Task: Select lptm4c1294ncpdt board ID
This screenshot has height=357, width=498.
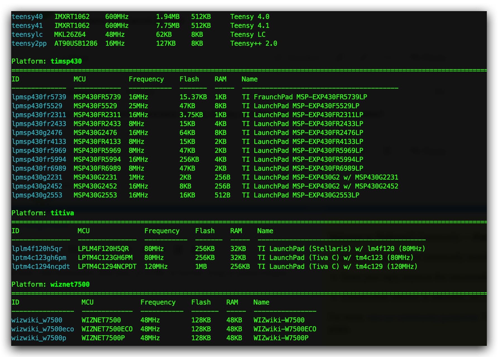Action: (41, 267)
